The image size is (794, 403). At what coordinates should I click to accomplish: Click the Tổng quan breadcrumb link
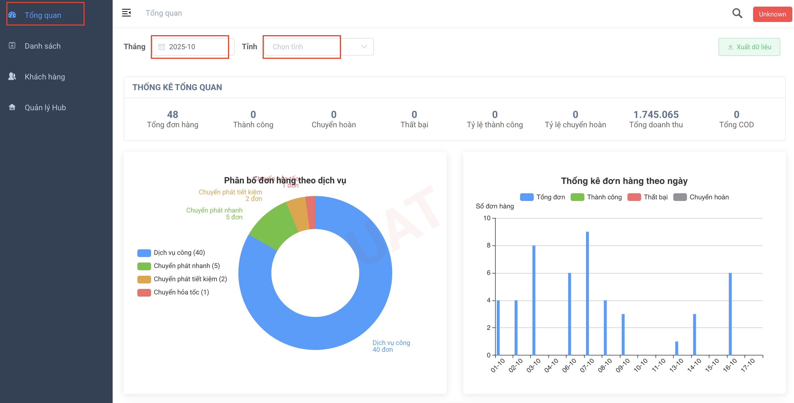point(164,13)
